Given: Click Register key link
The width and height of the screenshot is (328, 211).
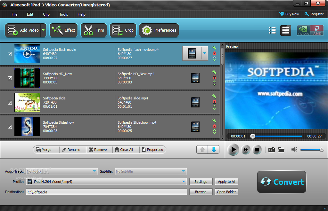Looking at the screenshot, I should coord(314,14).
